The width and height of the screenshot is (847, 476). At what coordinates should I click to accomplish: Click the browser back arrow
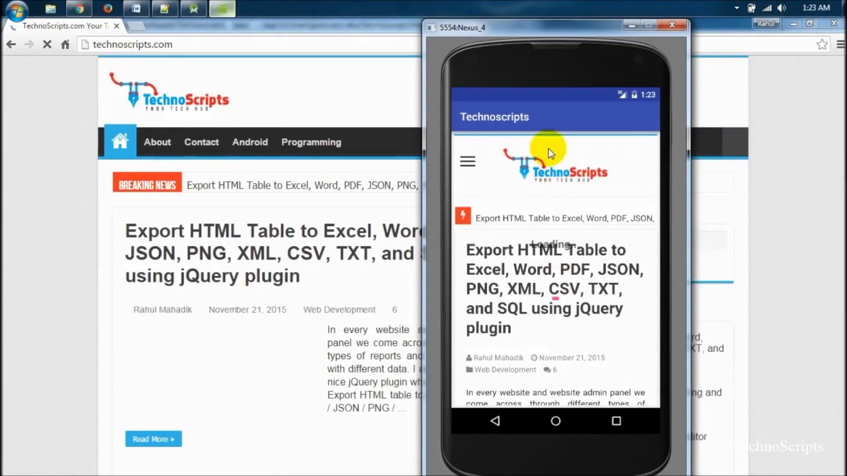pos(11,44)
